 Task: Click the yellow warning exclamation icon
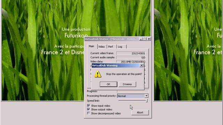point(98,74)
